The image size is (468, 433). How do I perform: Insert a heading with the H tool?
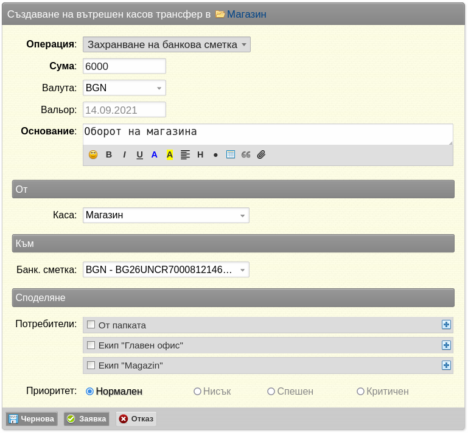(x=200, y=154)
